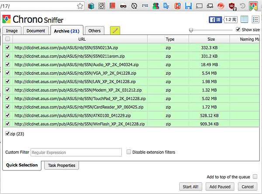Click the monitor devices extension icon

(210, 6)
